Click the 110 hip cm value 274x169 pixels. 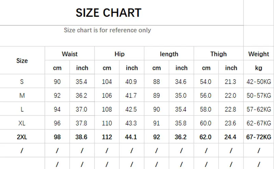click(107, 123)
